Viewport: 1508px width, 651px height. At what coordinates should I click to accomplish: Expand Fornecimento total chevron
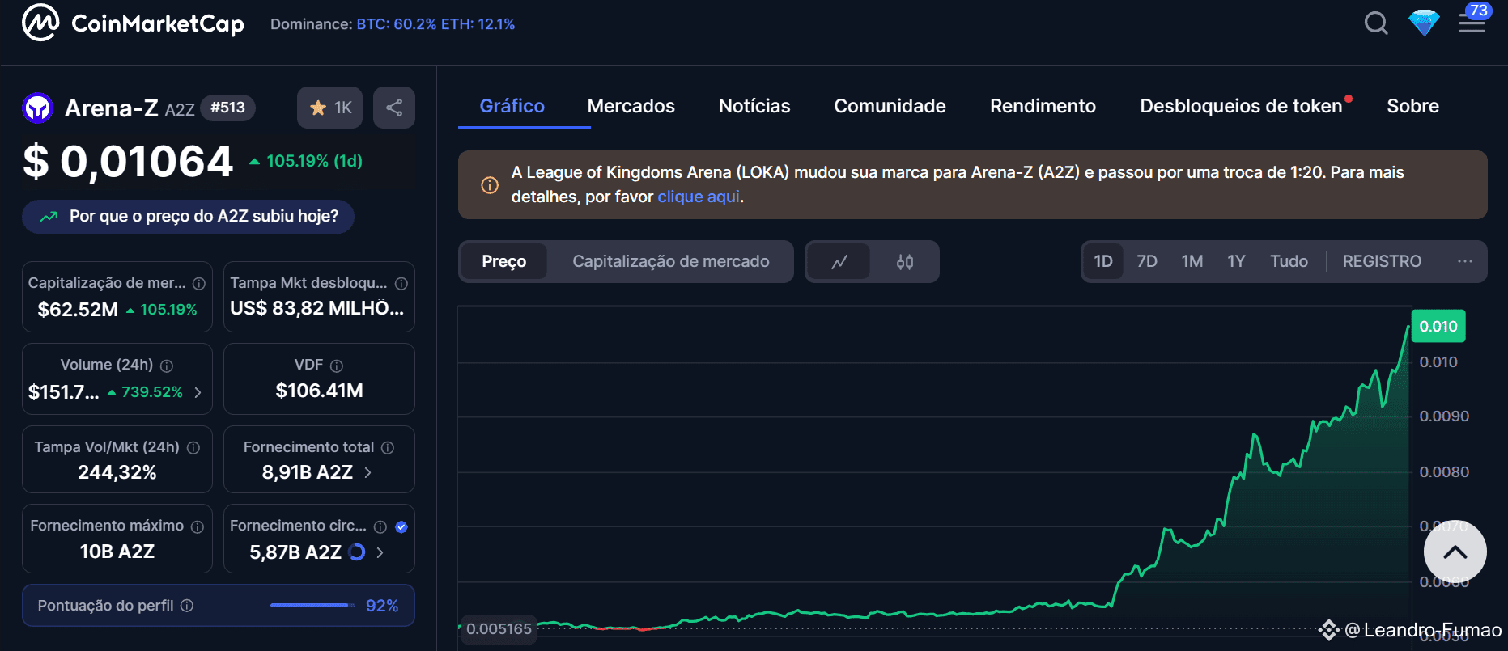point(367,473)
